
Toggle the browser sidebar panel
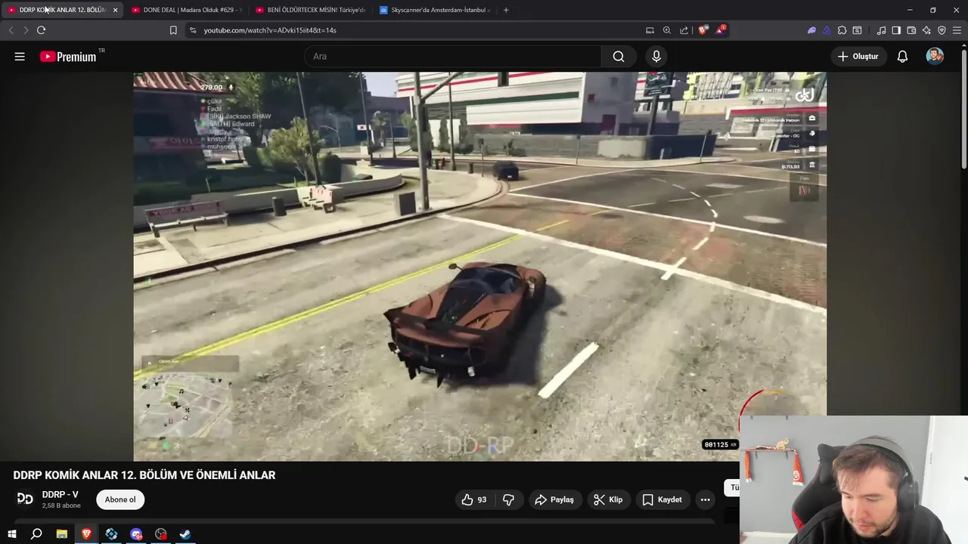point(896,30)
